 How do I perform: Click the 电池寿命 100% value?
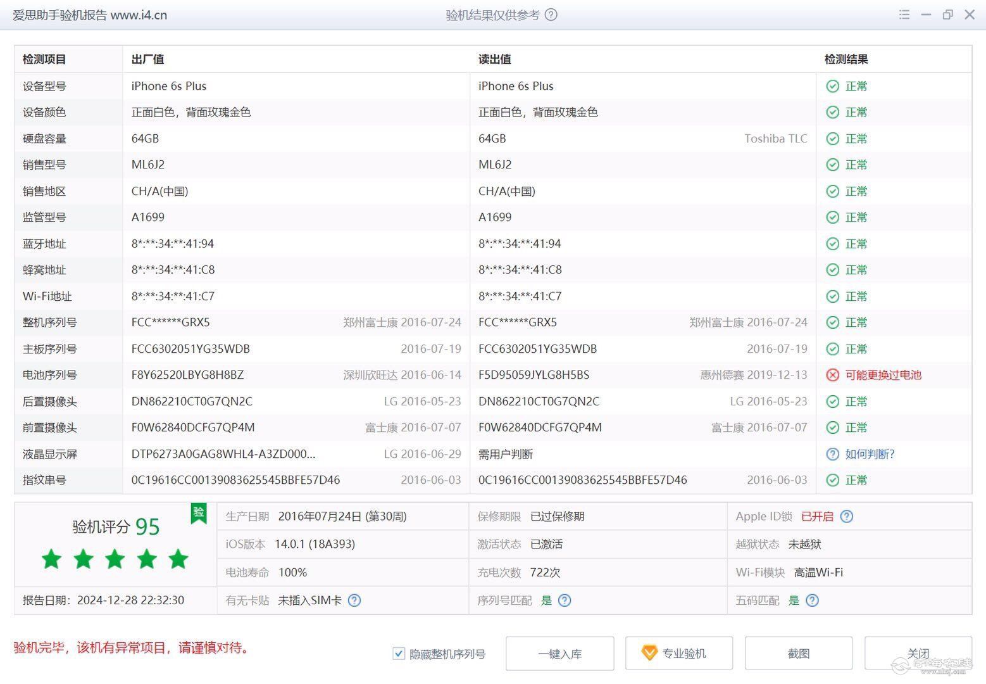(x=292, y=573)
